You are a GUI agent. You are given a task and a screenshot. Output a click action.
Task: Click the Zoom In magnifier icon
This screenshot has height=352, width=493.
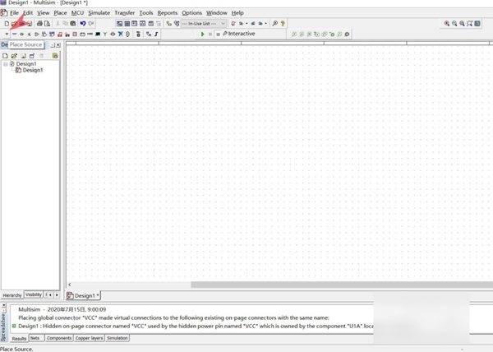[x=447, y=24]
